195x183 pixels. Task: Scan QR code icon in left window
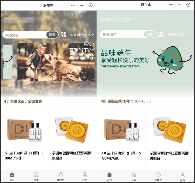(x=63, y=35)
